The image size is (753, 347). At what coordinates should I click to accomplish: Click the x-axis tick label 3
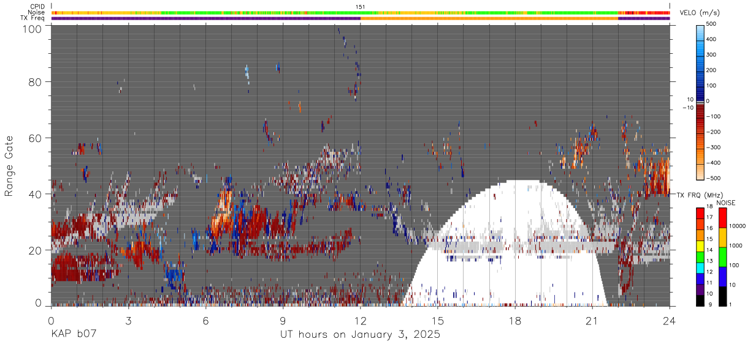click(128, 320)
